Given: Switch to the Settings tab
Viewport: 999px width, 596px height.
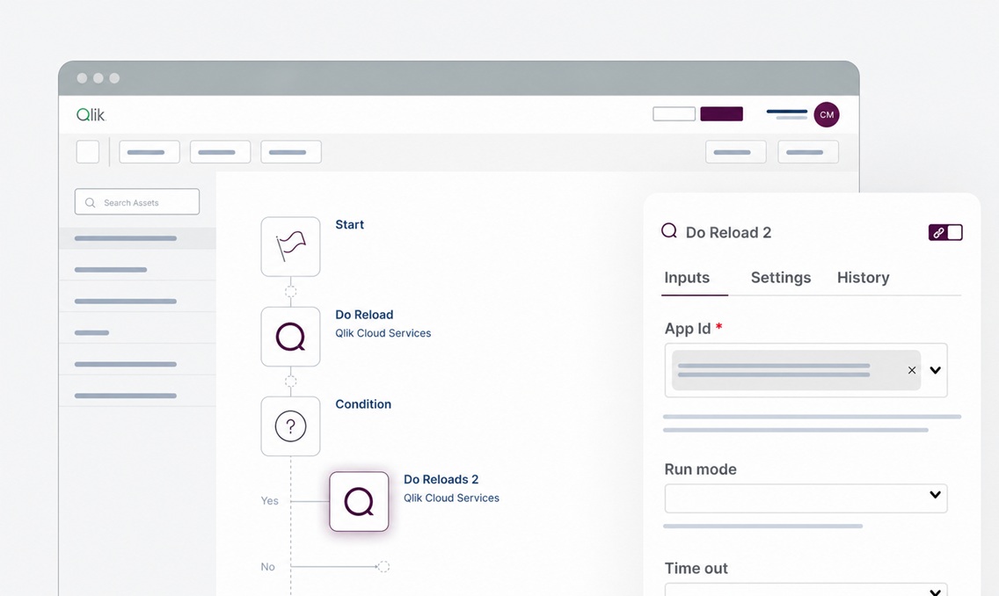Looking at the screenshot, I should [781, 278].
